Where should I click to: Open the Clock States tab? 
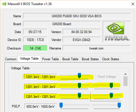pyautogui.click(x=110, y=59)
